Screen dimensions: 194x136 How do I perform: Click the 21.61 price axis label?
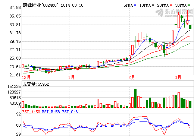point(15,75)
